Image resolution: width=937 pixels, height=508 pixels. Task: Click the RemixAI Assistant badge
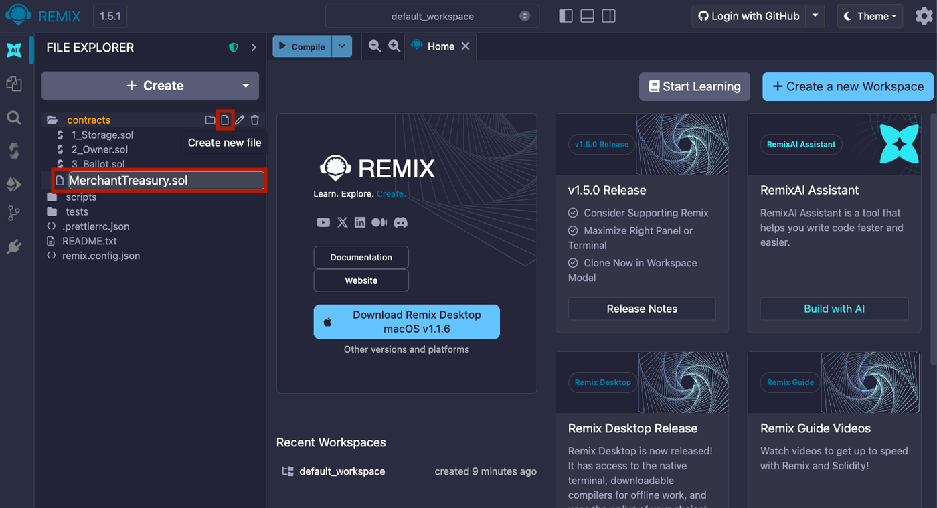[x=801, y=144]
